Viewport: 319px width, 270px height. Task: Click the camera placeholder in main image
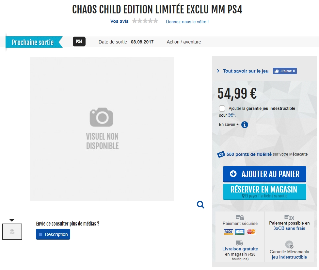tap(102, 117)
